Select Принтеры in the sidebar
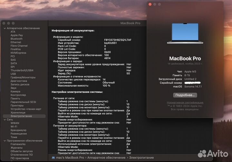The height and width of the screenshot is (162, 232). point(17,106)
